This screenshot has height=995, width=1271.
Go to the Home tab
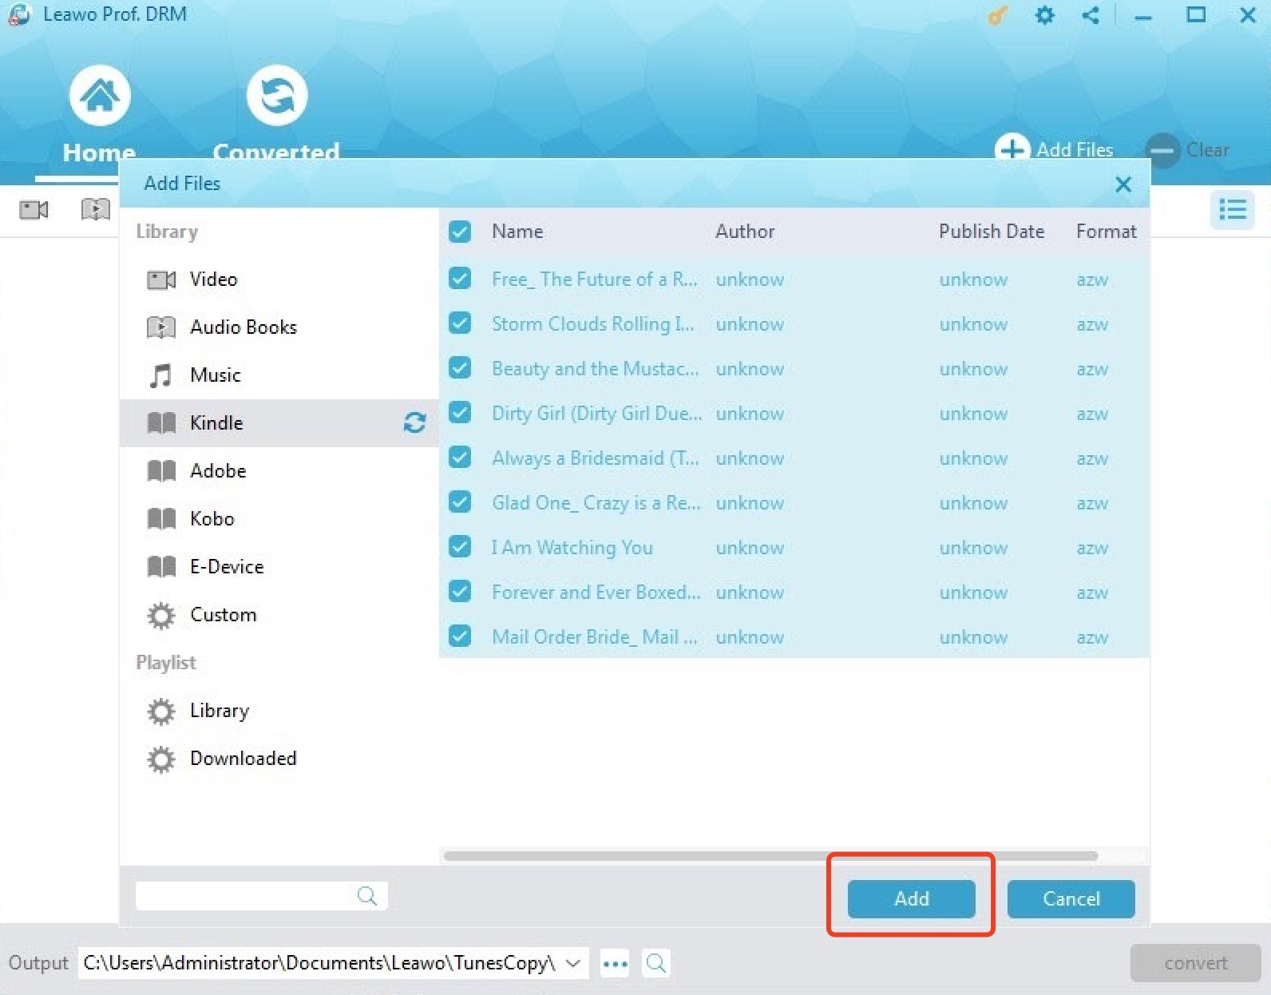click(x=99, y=112)
